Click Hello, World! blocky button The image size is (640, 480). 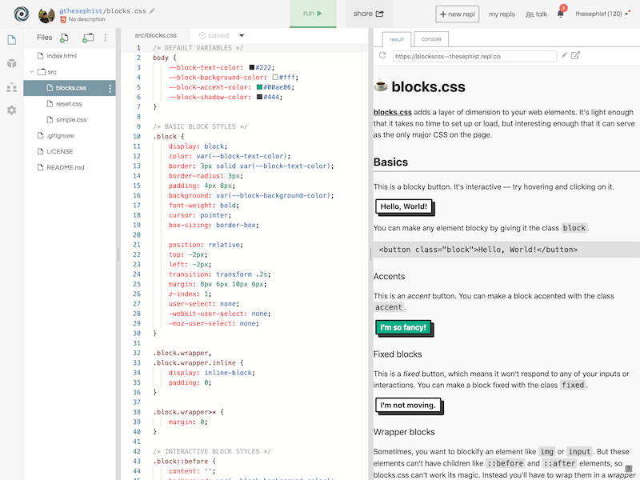coord(404,206)
